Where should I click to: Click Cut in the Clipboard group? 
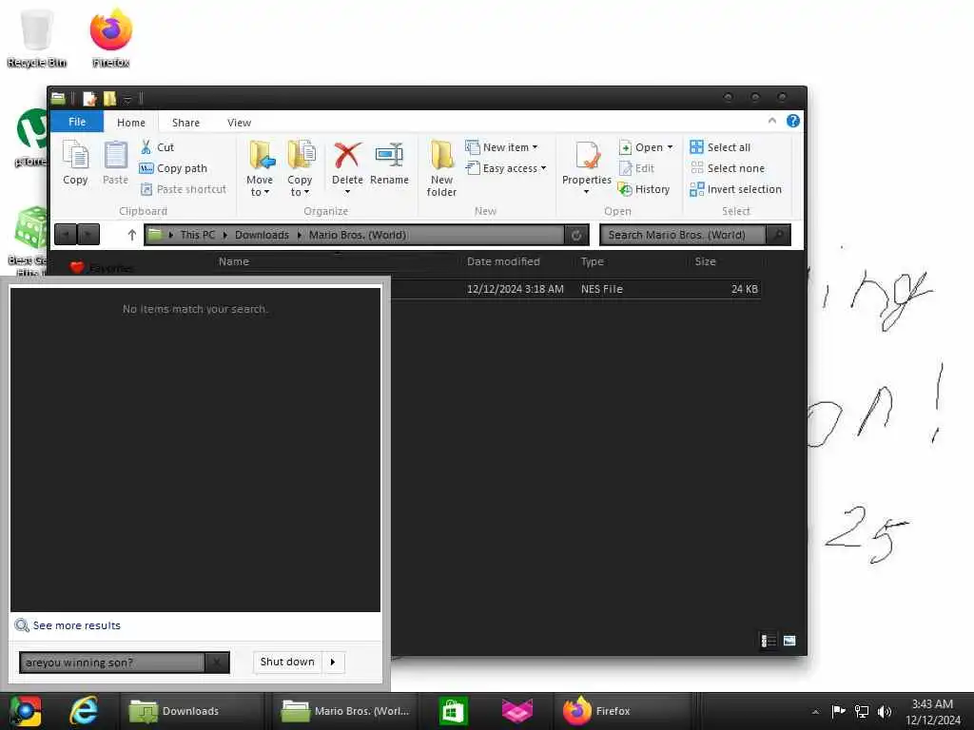pos(157,147)
